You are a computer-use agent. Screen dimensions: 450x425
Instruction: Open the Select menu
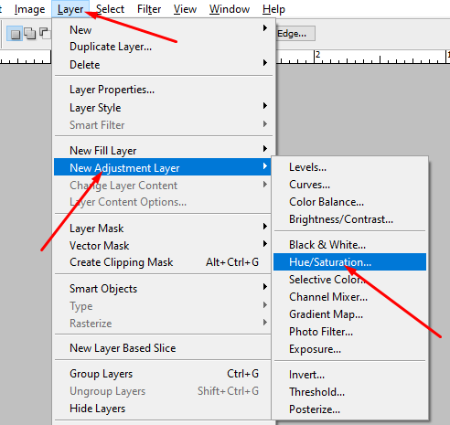[x=110, y=9]
